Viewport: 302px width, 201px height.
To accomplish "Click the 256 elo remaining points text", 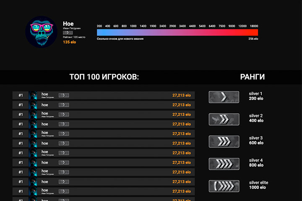I will click(253, 39).
